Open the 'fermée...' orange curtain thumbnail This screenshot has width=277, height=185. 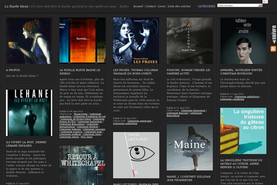coord(83,41)
